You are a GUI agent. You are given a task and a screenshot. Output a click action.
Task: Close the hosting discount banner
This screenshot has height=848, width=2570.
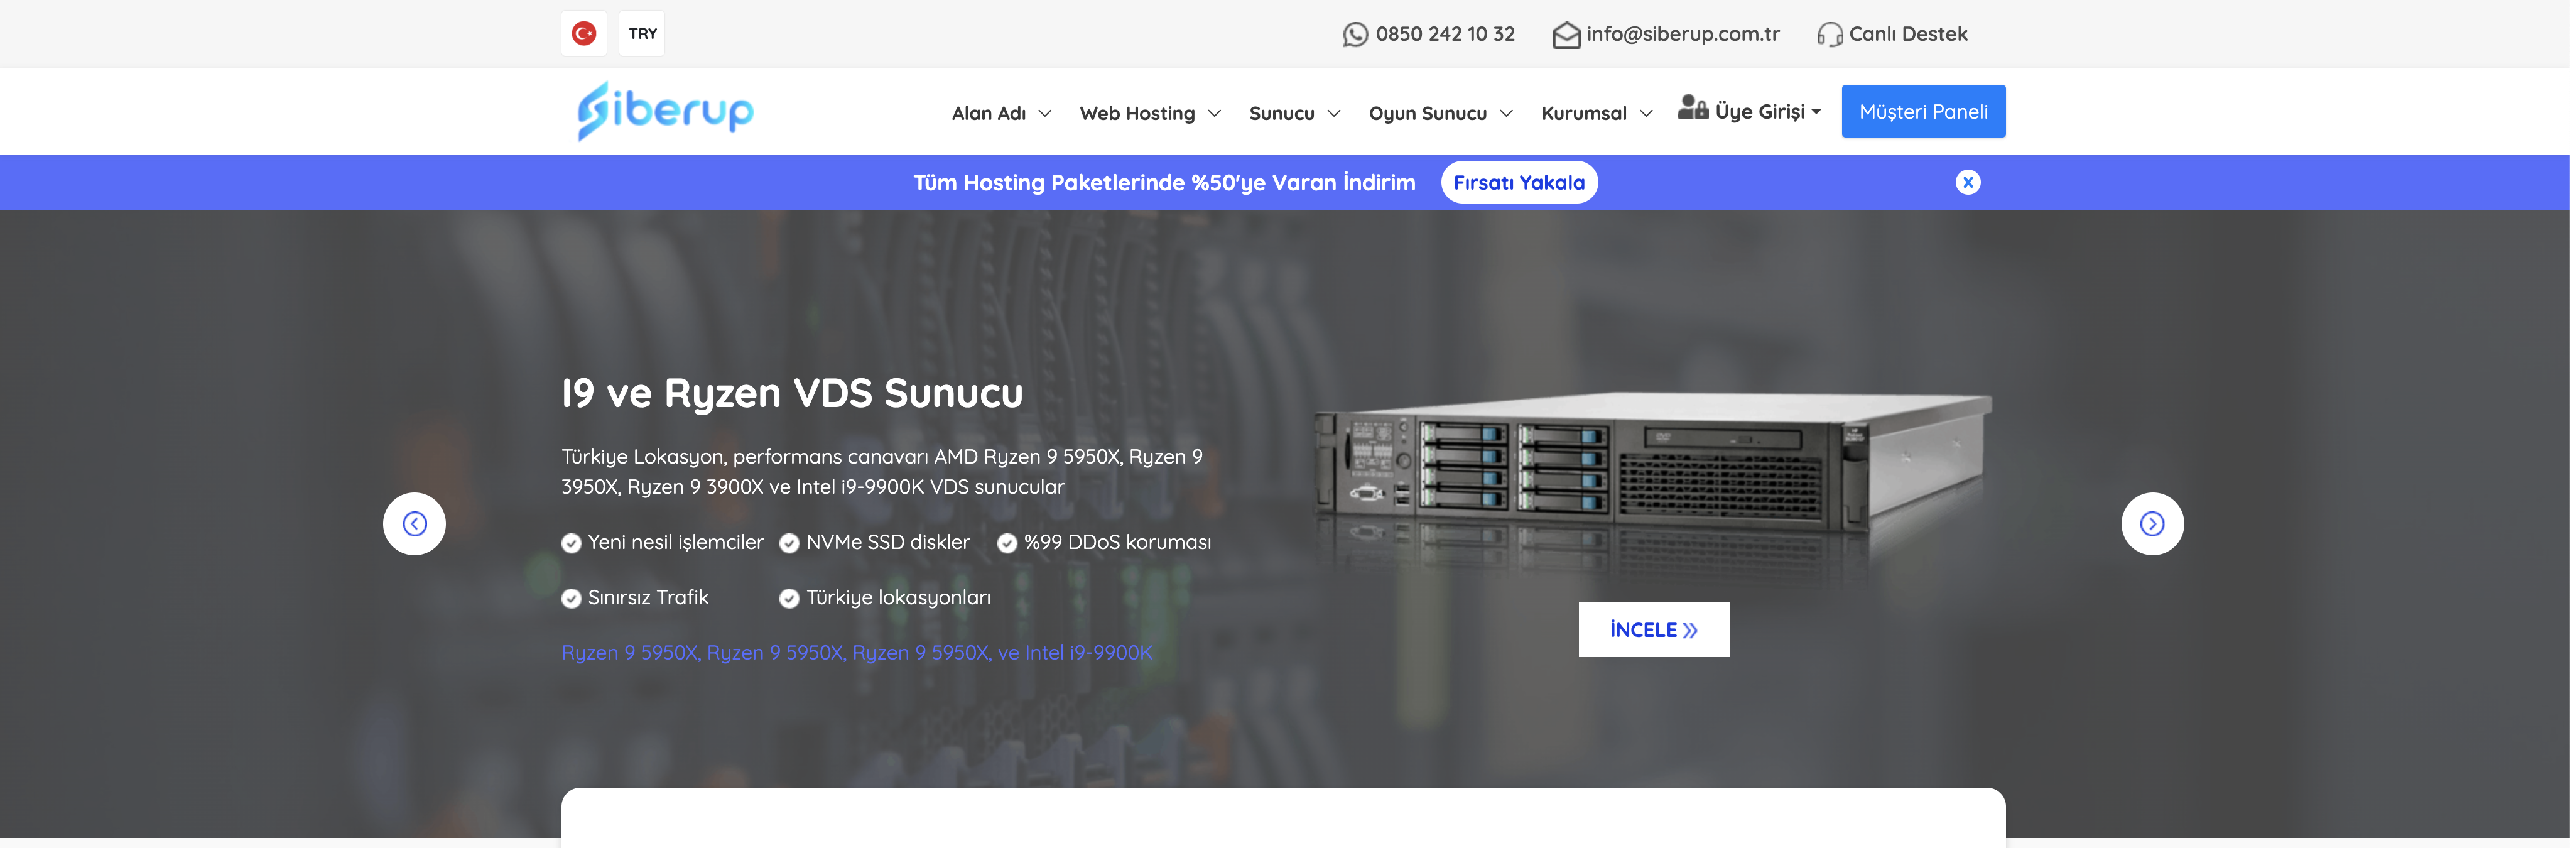click(1968, 183)
